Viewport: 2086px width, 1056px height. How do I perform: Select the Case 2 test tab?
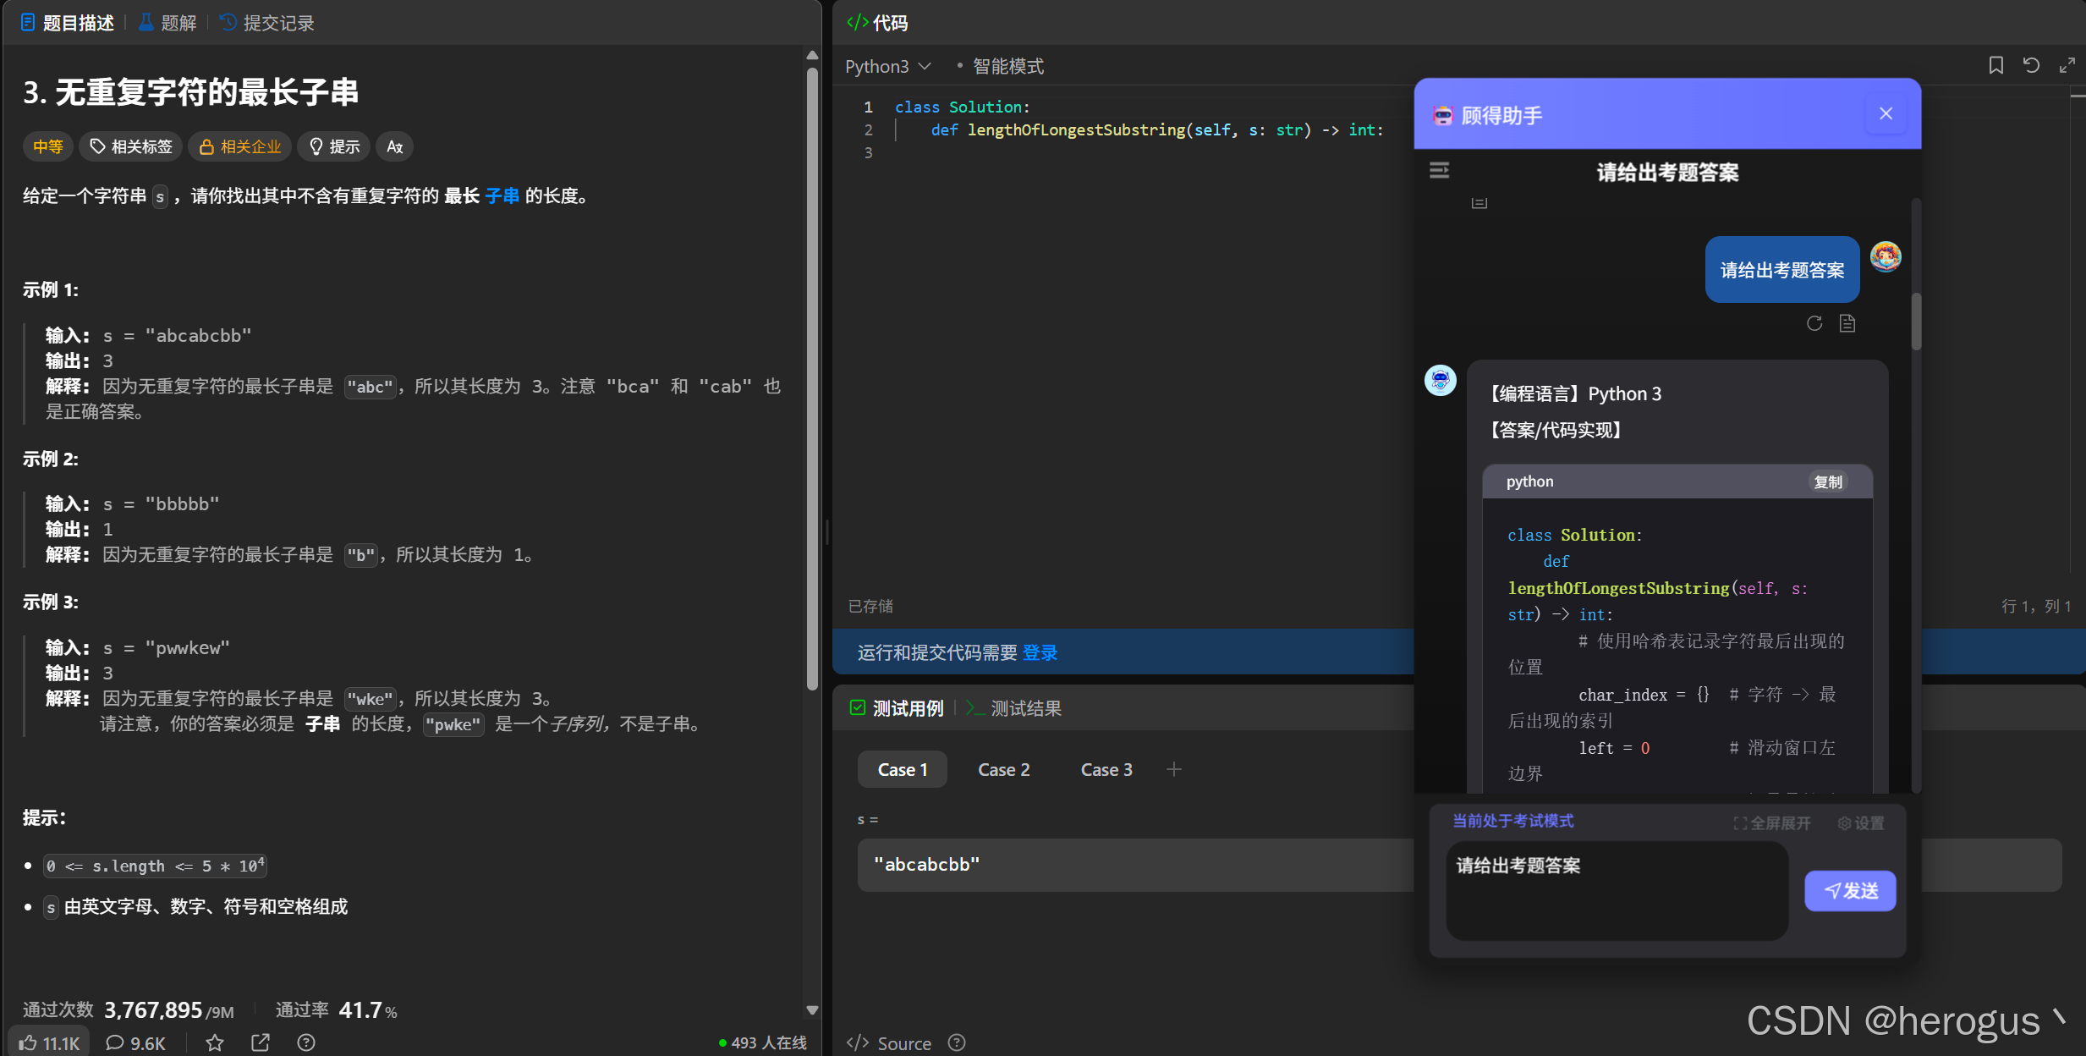click(x=1003, y=769)
